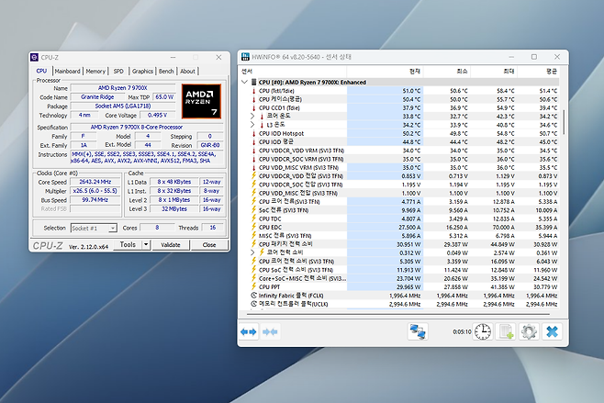The width and height of the screenshot is (604, 403).
Task: Click the 현재 column header
Action: pyautogui.click(x=413, y=71)
